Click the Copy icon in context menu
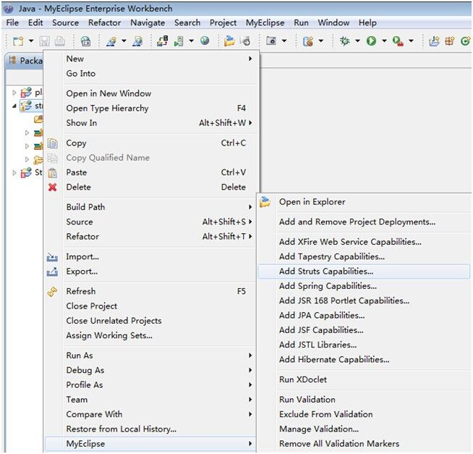473x454 pixels. click(x=53, y=143)
